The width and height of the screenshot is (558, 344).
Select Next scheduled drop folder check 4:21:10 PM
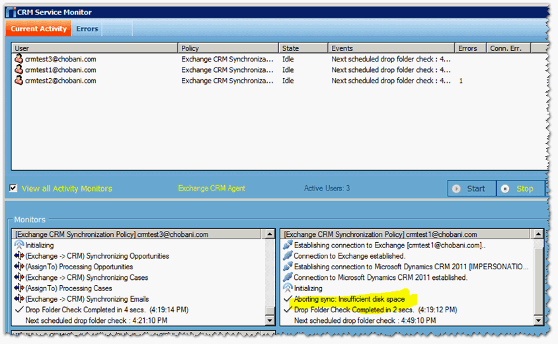(96, 320)
